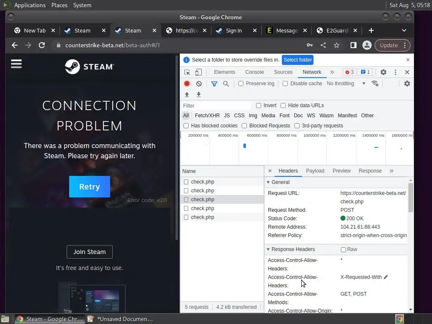Click the network overview timeline blue bar
This screenshot has height=324, width=432.
tap(245, 146)
